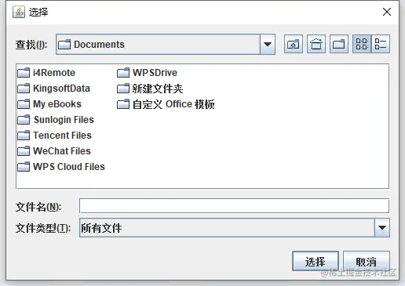This screenshot has width=405, height=286.
Task: Switch to details view
Action: (381, 44)
